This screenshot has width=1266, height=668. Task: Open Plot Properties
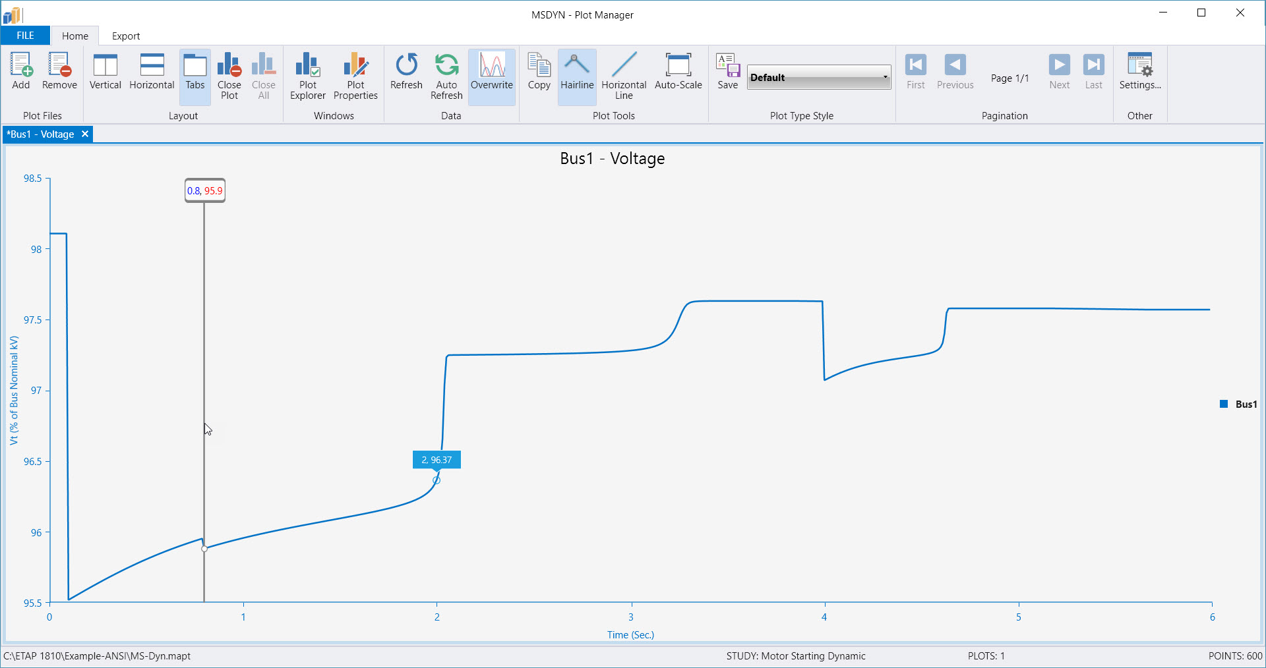pyautogui.click(x=355, y=76)
